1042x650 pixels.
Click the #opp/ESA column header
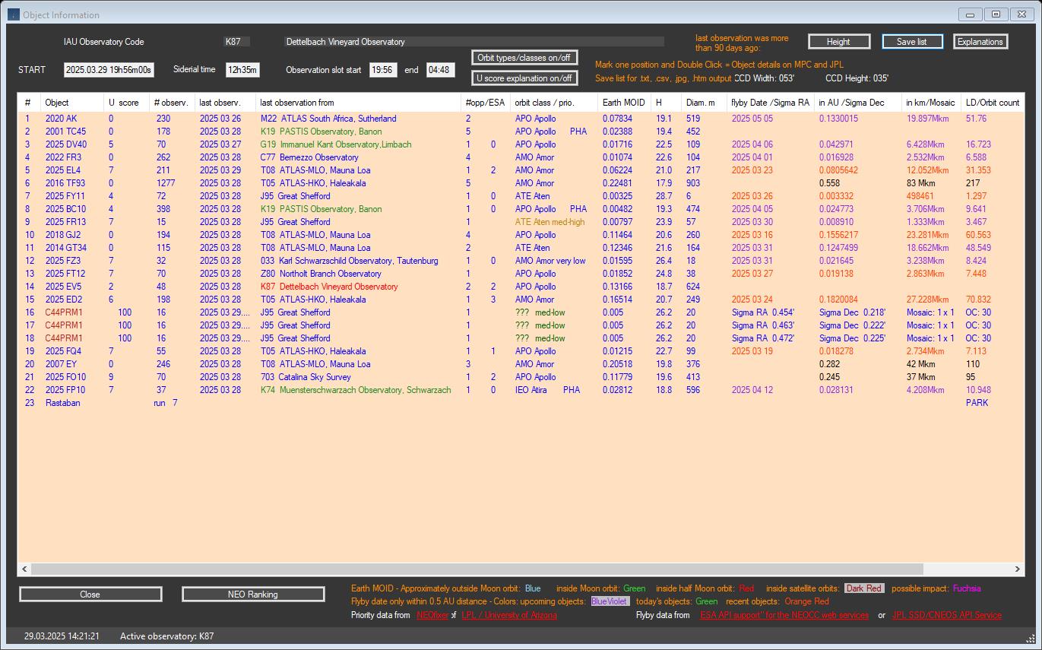click(x=486, y=103)
